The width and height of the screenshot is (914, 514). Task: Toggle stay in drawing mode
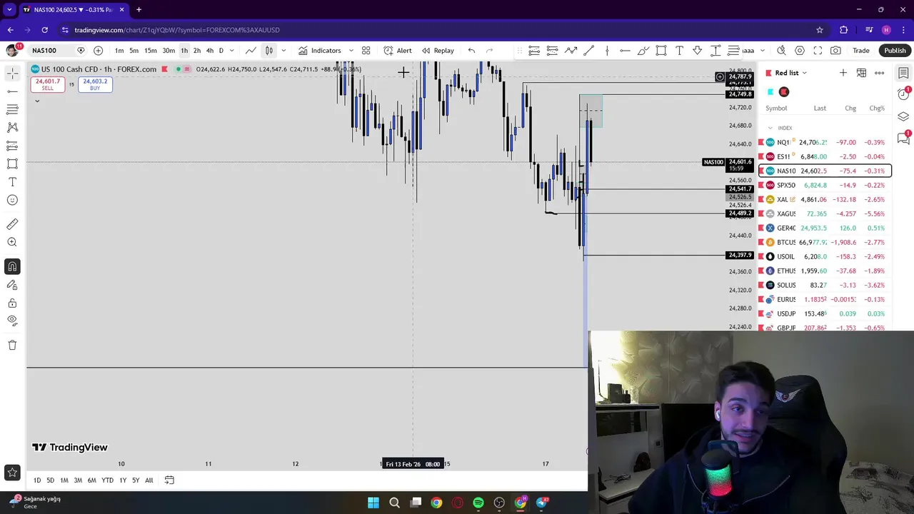12,285
